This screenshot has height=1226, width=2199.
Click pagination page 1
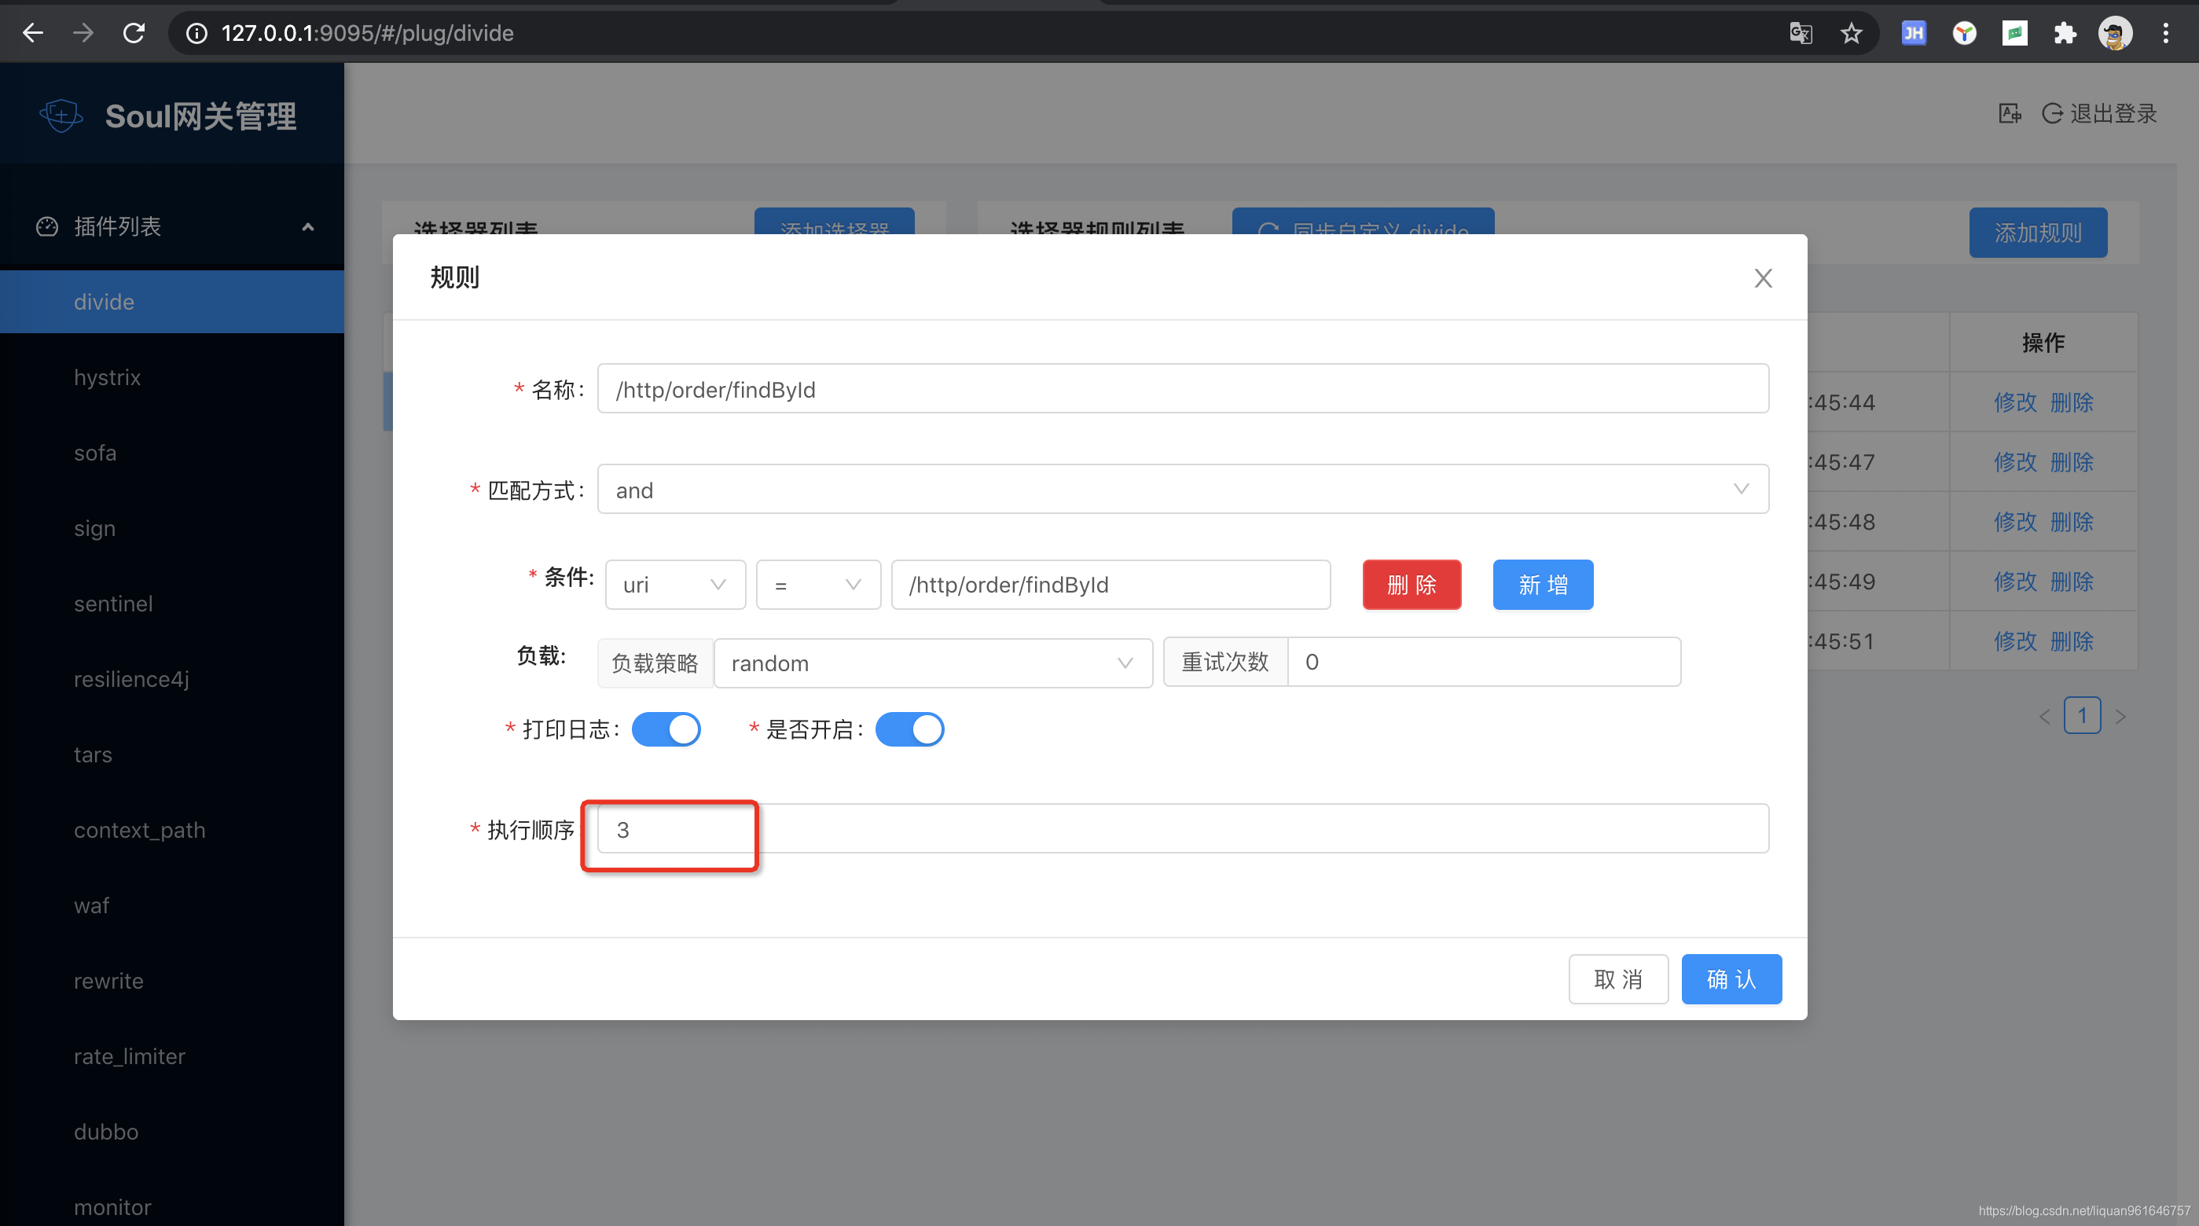tap(2082, 715)
